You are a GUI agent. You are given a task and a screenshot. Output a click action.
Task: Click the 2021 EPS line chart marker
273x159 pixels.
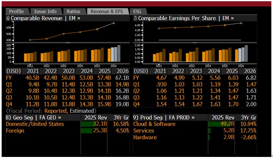[x=159, y=28]
